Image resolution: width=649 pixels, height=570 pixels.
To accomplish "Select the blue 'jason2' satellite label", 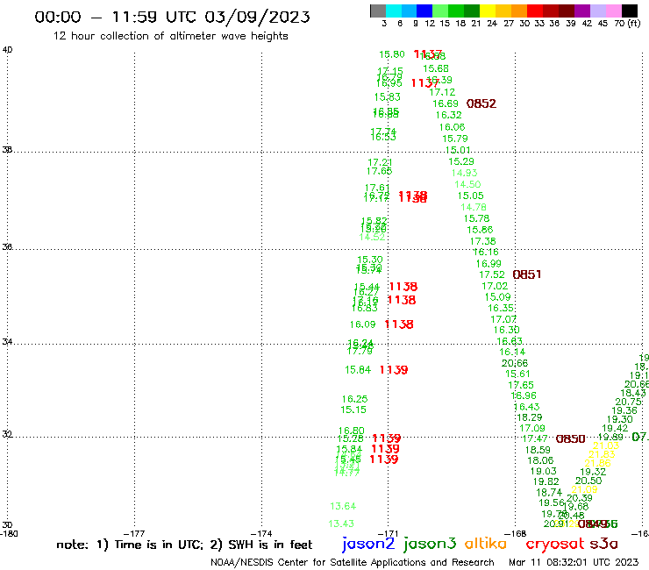I will pyautogui.click(x=368, y=544).
